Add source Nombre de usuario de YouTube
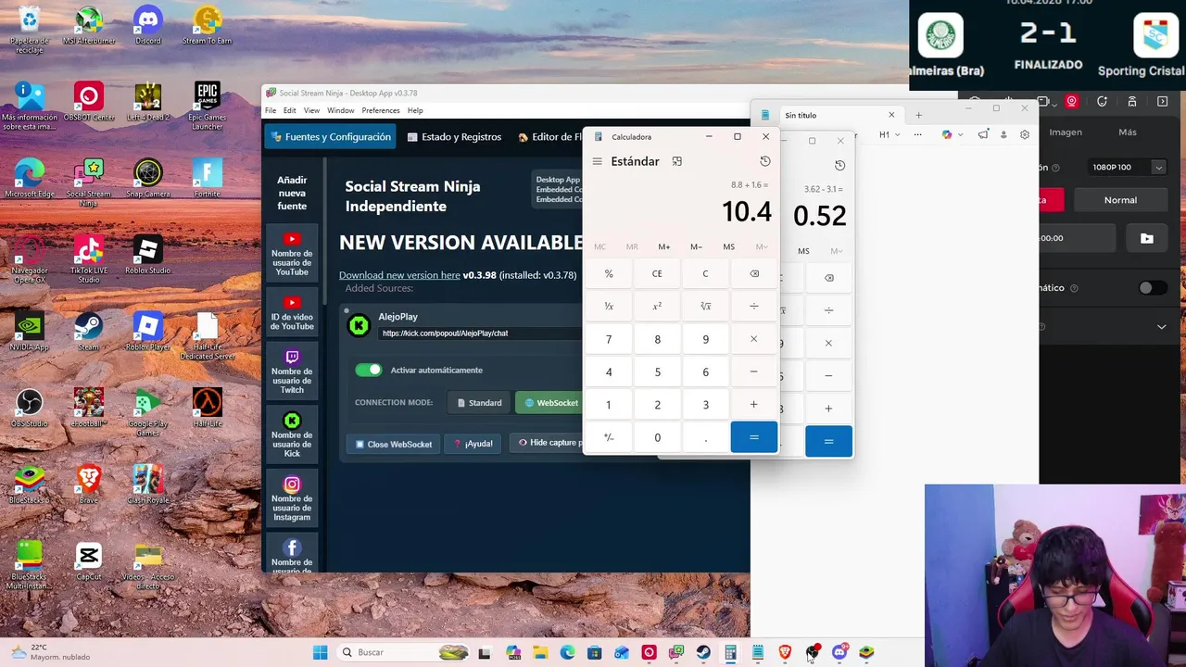Viewport: 1186px width, 667px height. click(x=292, y=254)
